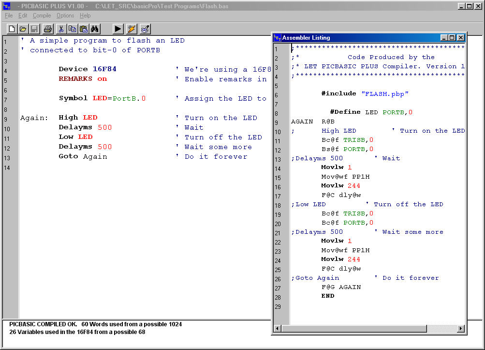Click the '26 Variables used in the 16F84' status line
The image size is (485, 350).
coord(77,332)
